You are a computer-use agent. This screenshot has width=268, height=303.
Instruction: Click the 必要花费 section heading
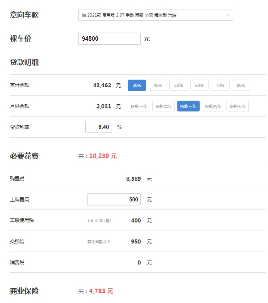(x=24, y=156)
